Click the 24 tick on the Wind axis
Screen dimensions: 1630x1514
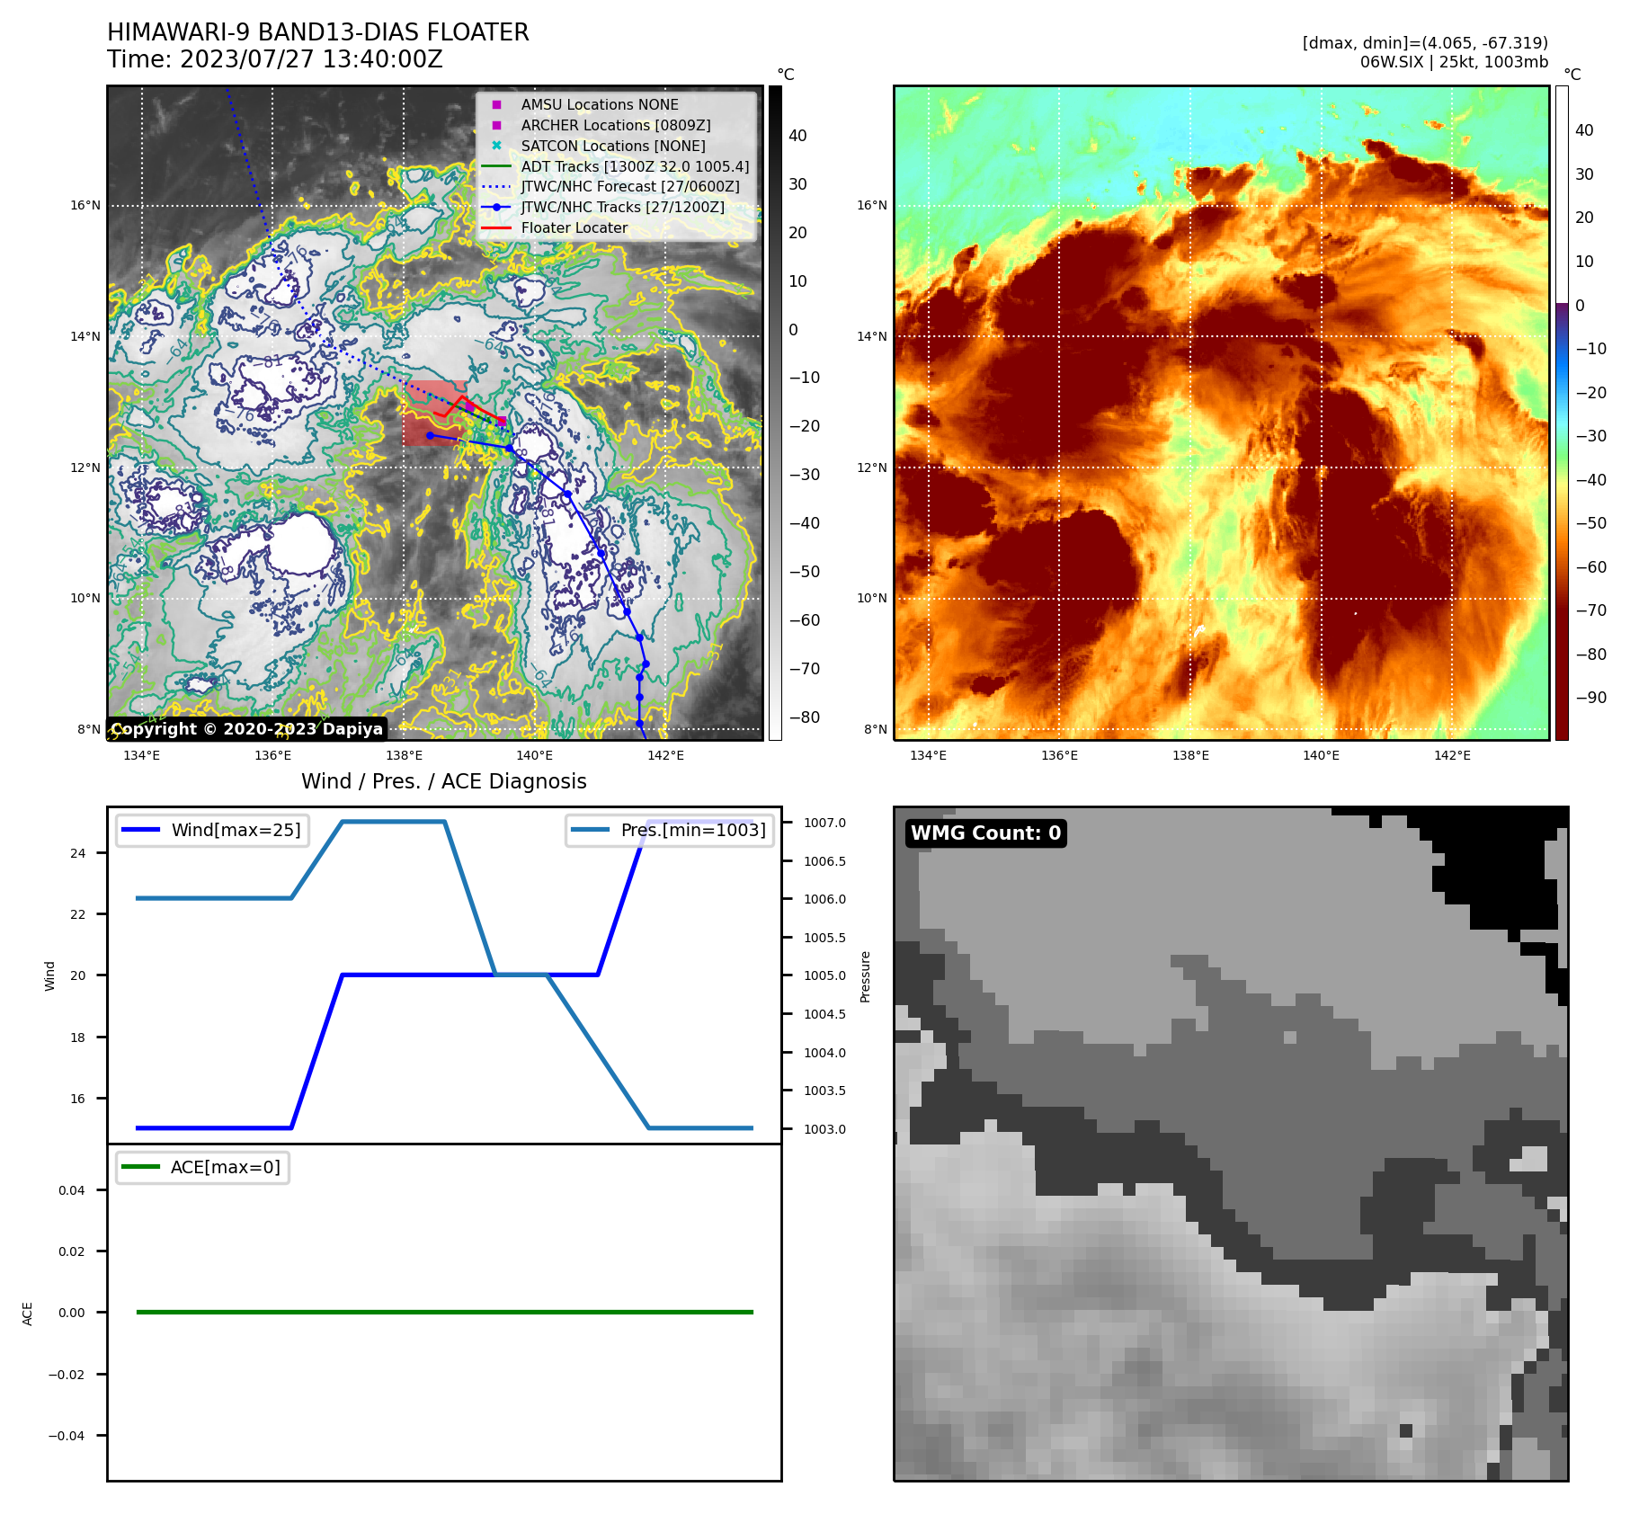click(x=78, y=853)
